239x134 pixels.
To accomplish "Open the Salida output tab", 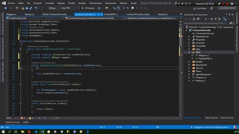I will [x=26, y=122].
